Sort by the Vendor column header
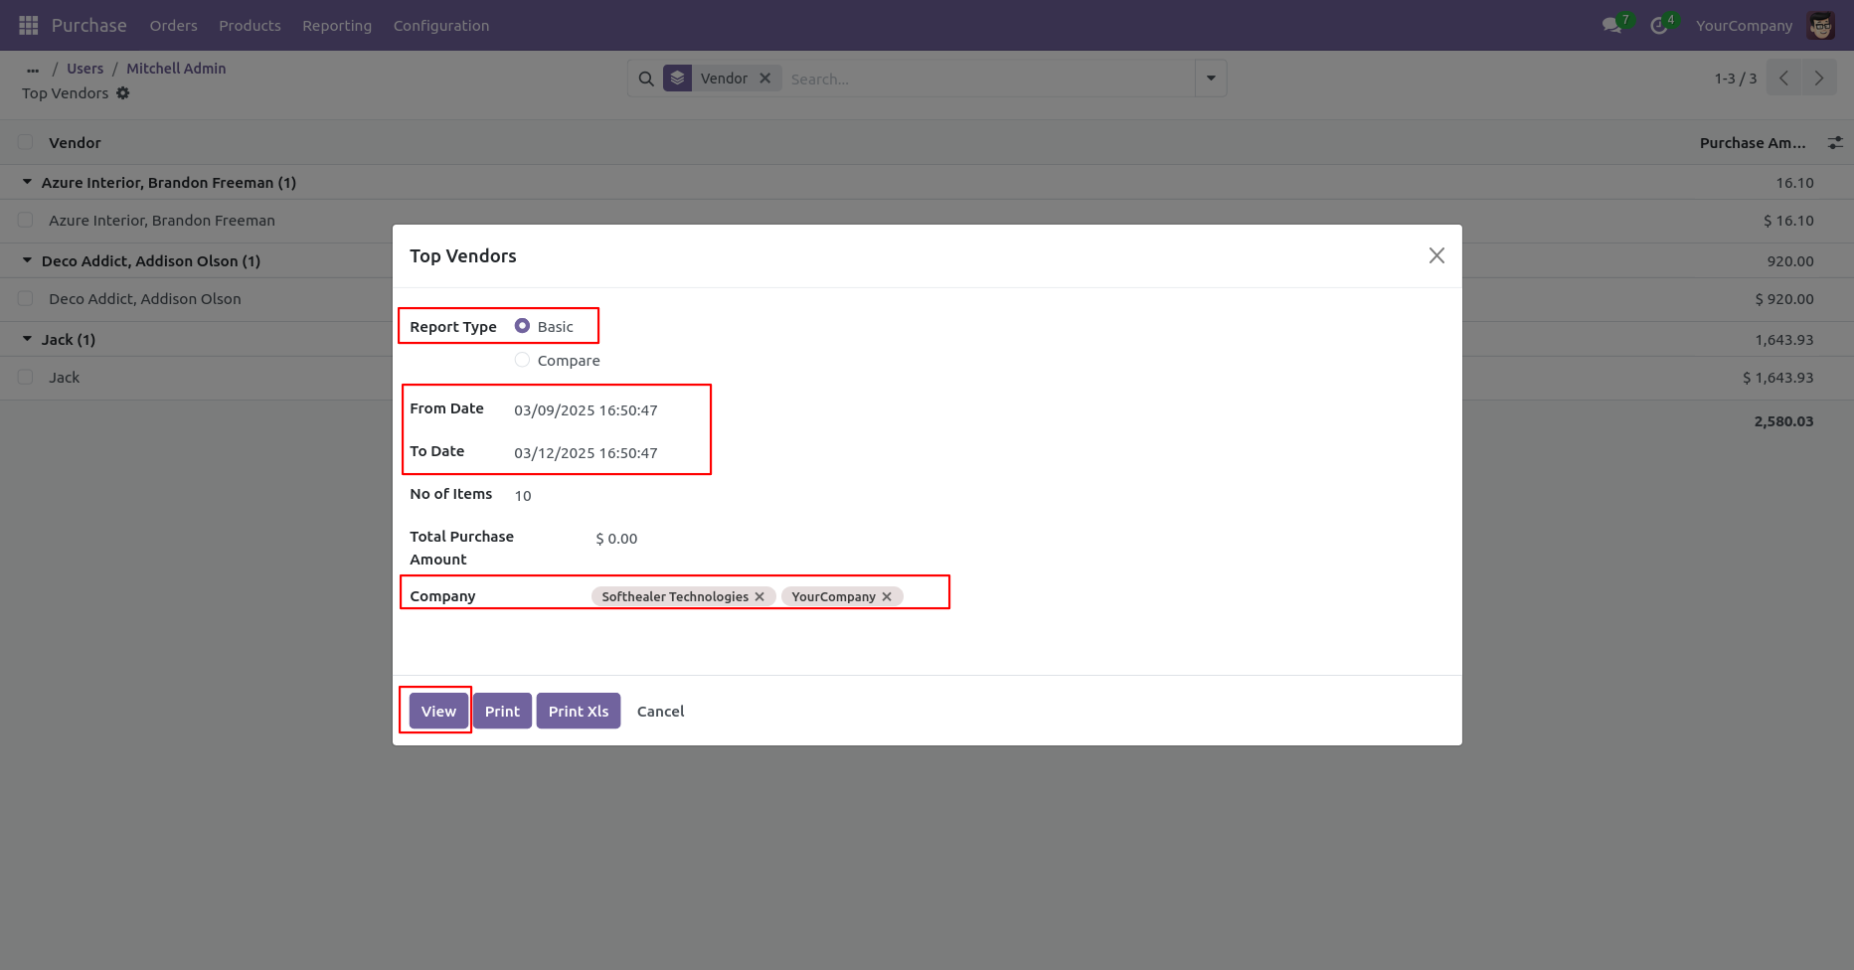1854x970 pixels. coord(76,143)
